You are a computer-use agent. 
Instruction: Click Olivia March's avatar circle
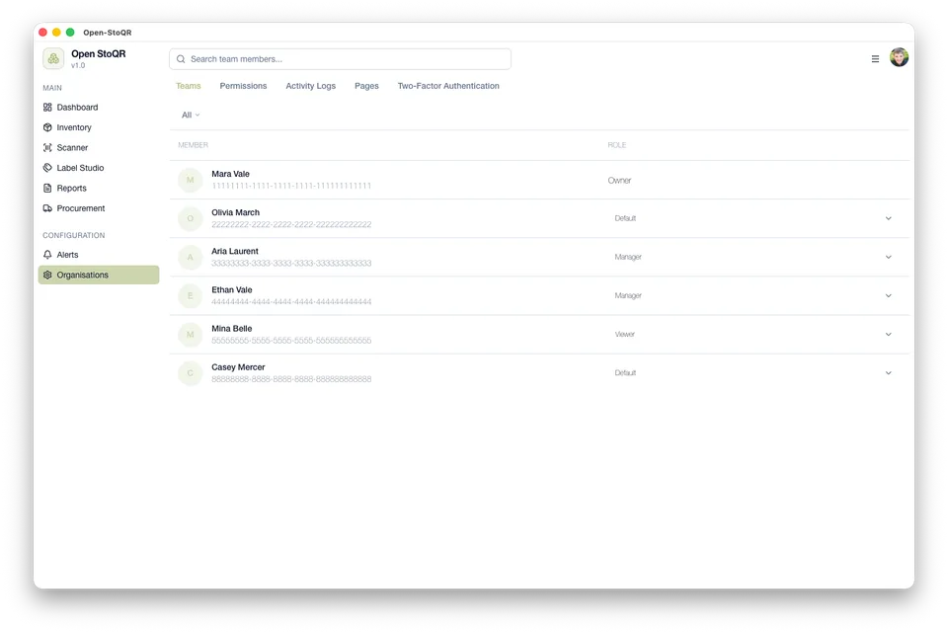[191, 219]
